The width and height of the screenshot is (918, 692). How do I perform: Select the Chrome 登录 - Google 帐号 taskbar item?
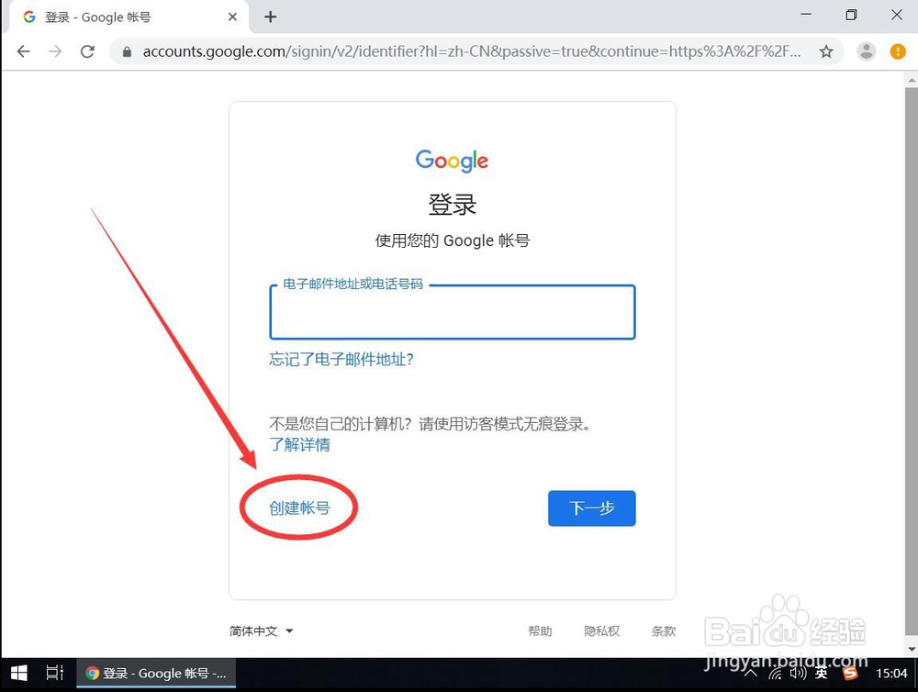[x=156, y=674]
